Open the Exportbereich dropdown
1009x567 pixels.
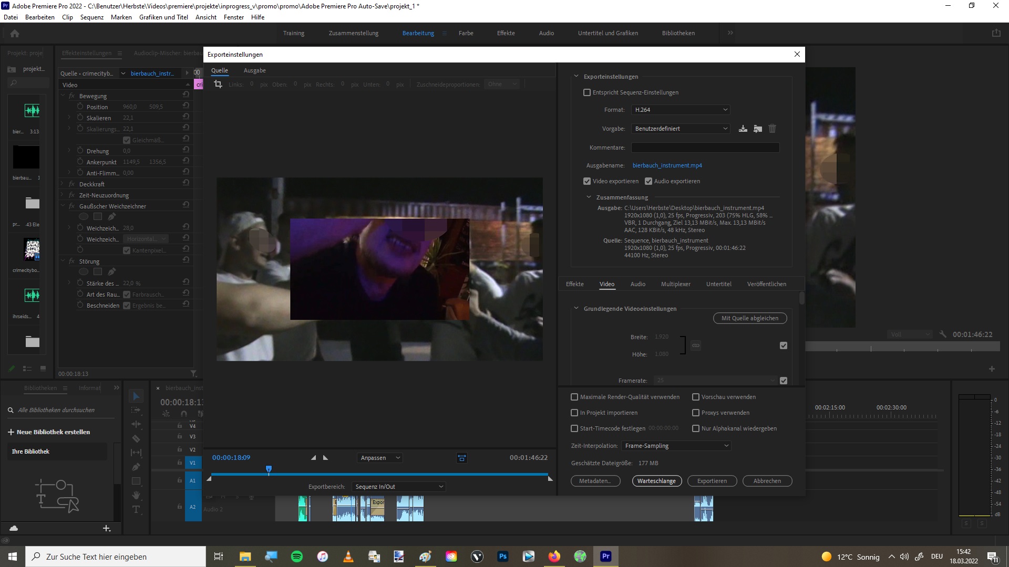click(x=398, y=486)
